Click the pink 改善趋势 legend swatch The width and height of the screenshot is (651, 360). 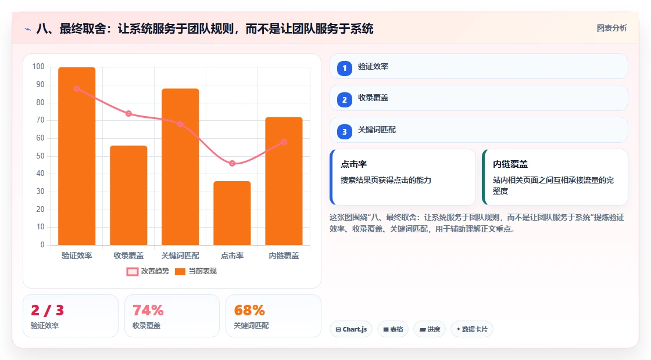(x=133, y=272)
